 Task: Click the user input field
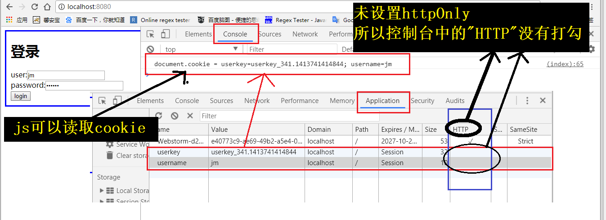[66, 75]
